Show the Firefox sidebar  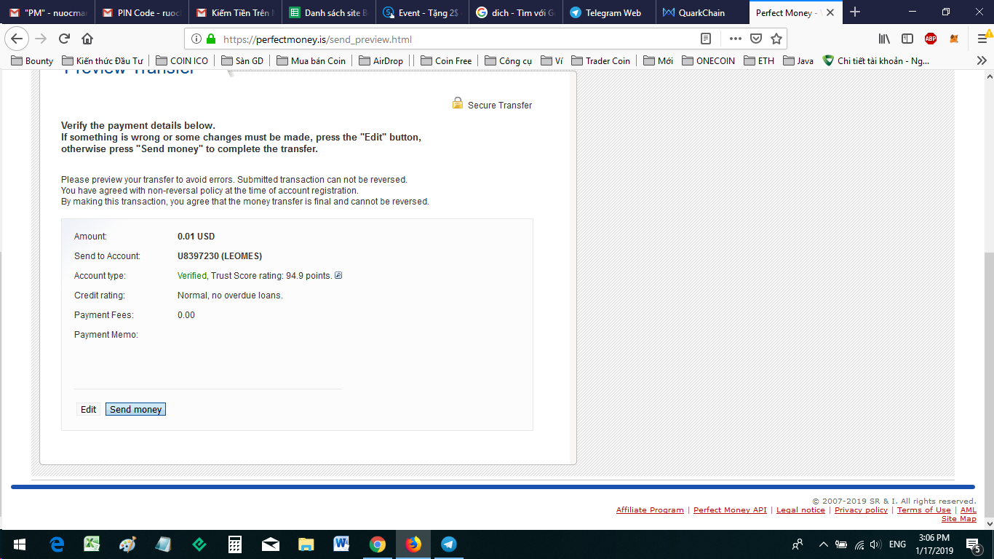(x=907, y=39)
